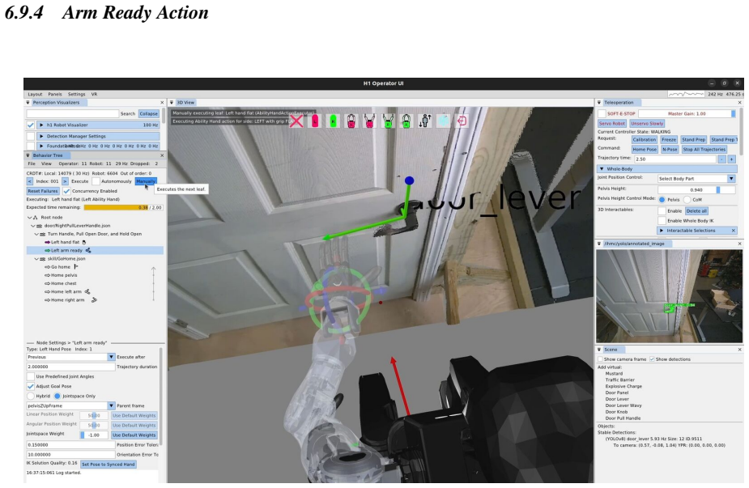
Task: Close the Teleoperation panel
Action: pyautogui.click(x=739, y=103)
